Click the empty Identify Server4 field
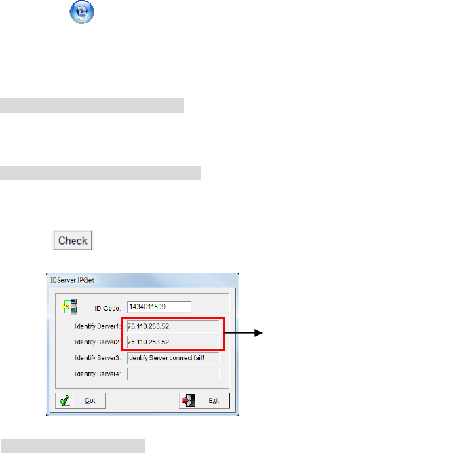464x453 pixels. [x=173, y=374]
